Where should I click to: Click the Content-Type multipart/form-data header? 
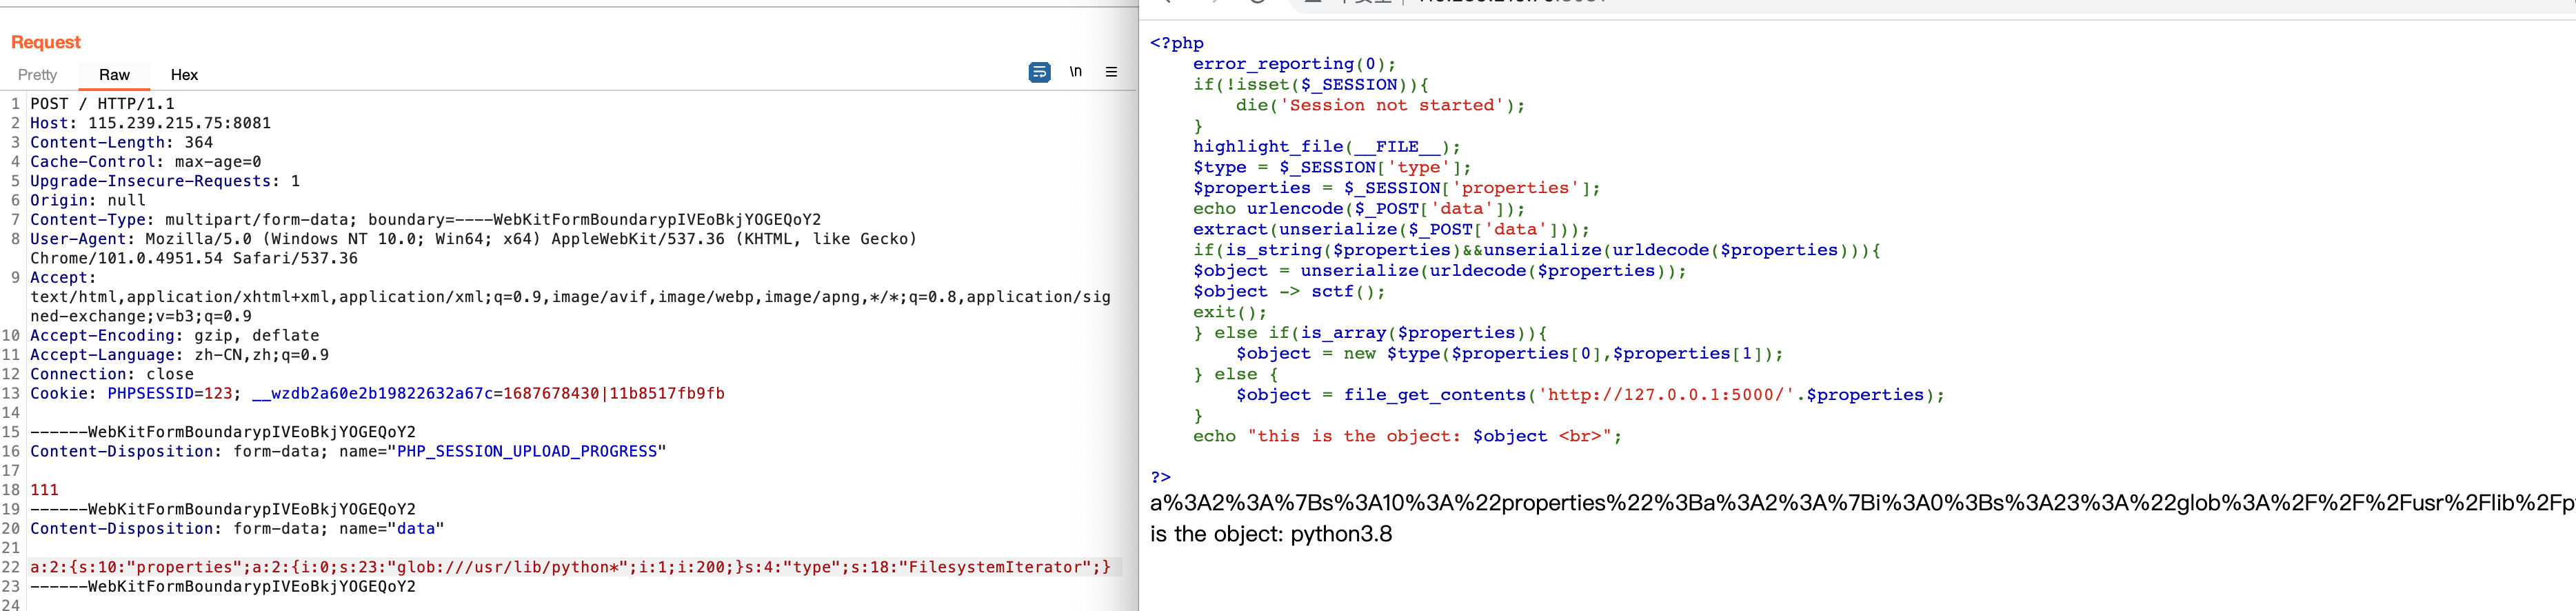coord(425,220)
